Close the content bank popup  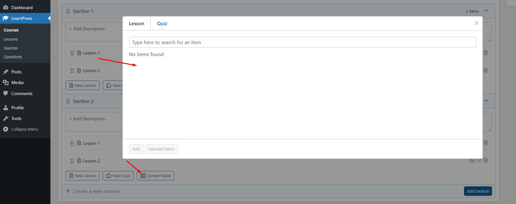[x=476, y=23]
